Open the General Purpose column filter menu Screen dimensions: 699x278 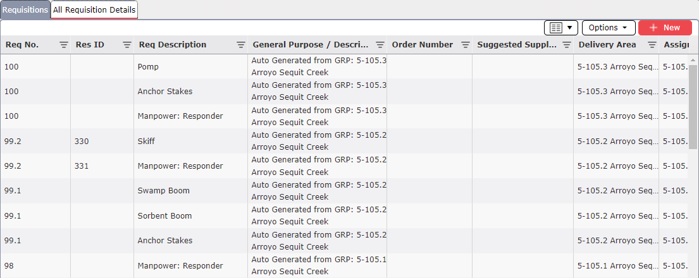[x=380, y=45]
